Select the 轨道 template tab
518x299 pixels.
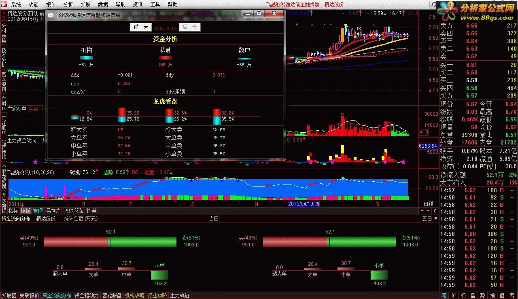[x=91, y=211]
